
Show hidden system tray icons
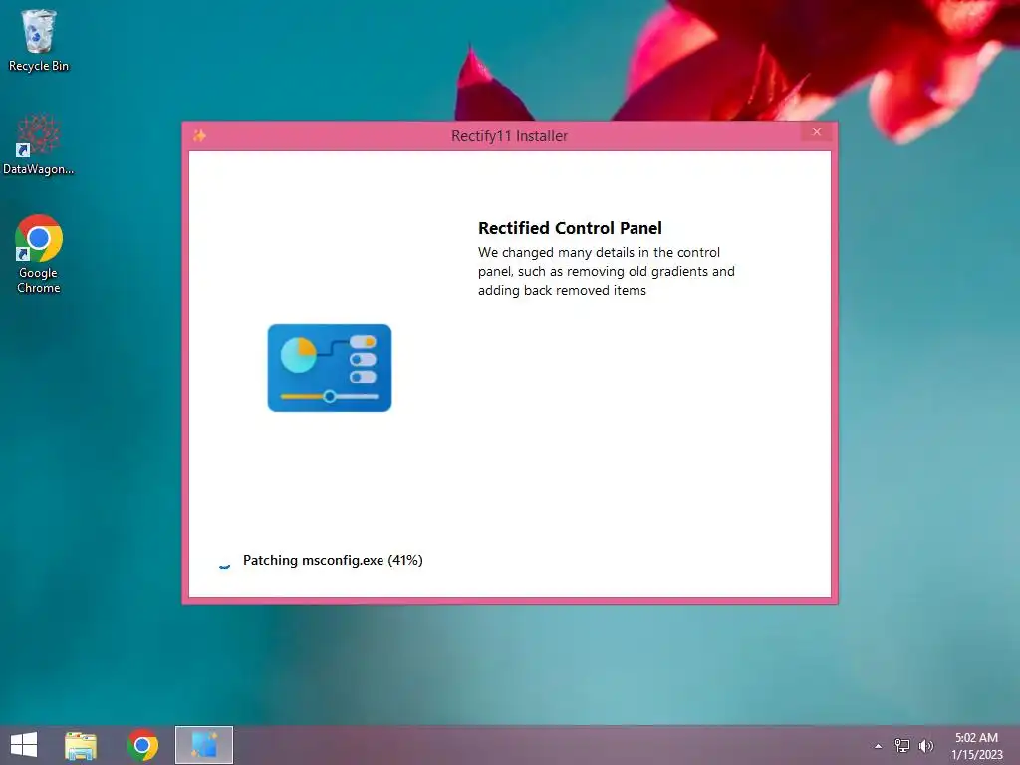(878, 746)
